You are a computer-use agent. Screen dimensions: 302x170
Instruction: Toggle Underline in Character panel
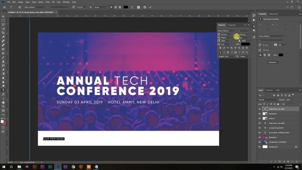coord(243,48)
